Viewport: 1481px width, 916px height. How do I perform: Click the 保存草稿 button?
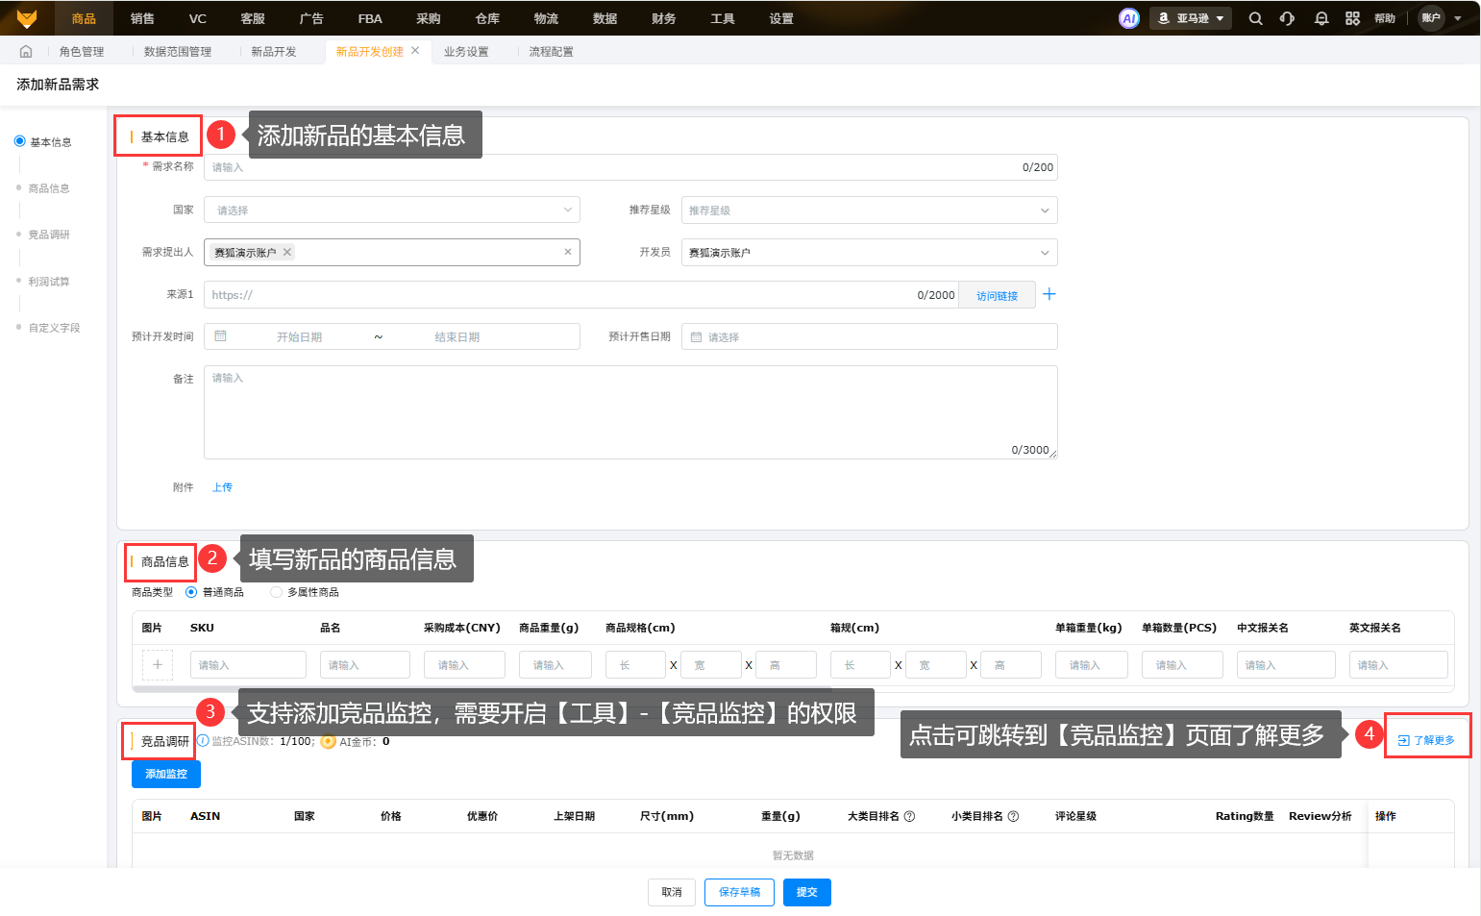[x=739, y=892]
